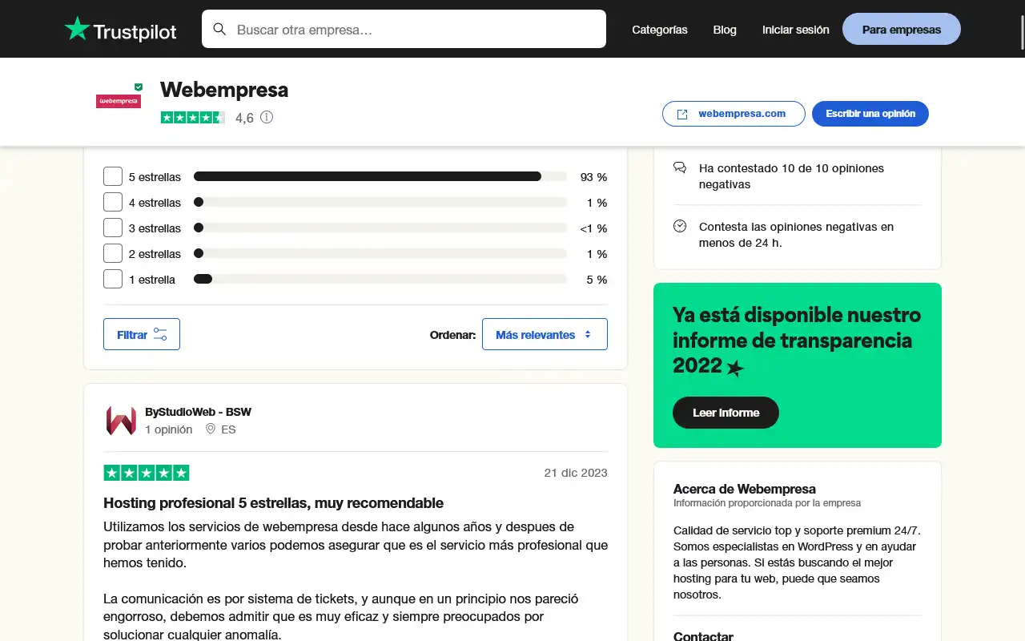Click the ByStudioWeb reviewer avatar
The height and width of the screenshot is (641, 1025).
tap(121, 421)
